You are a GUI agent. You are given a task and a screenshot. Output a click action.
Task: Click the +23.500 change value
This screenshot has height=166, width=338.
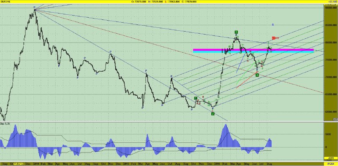[x=333, y=2]
